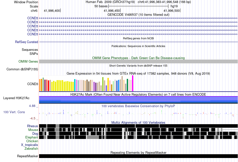Click the first orange GTEx expression bar
This screenshot has width=238, height=162.
pyautogui.click(x=40, y=85)
